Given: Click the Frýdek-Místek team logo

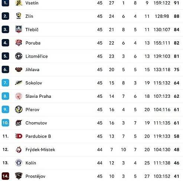Looking at the screenshot, I should point(19,149).
